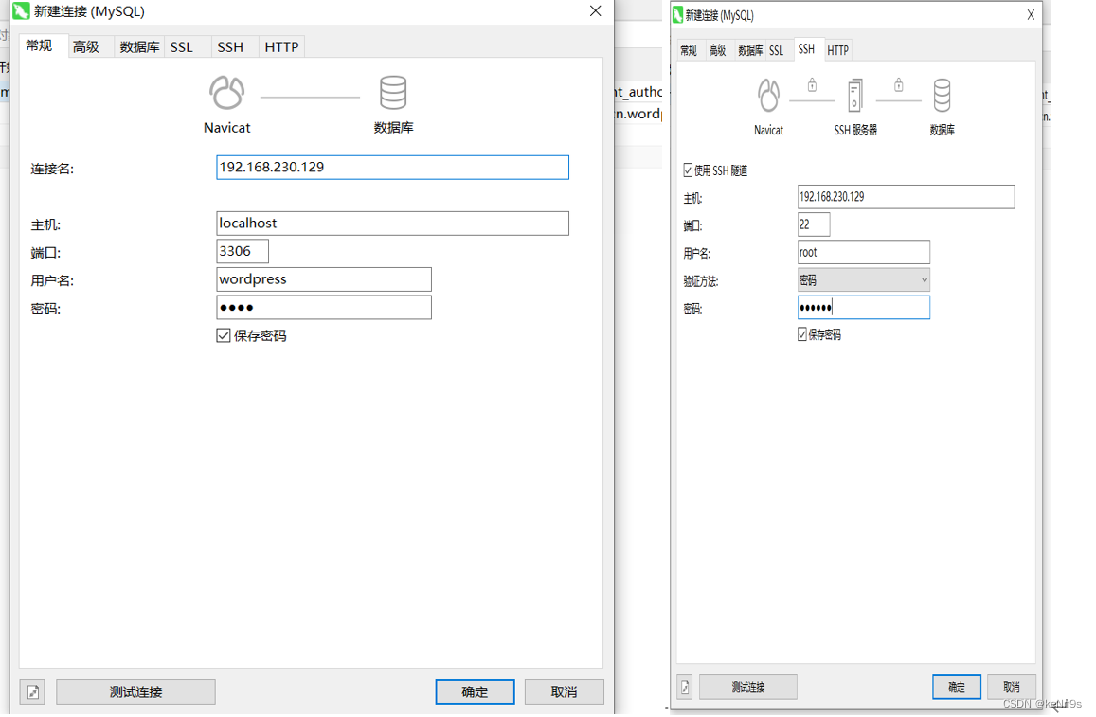This screenshot has height=717, width=1096.
Task: Open 常规 tab in right dialog
Action: point(689,50)
